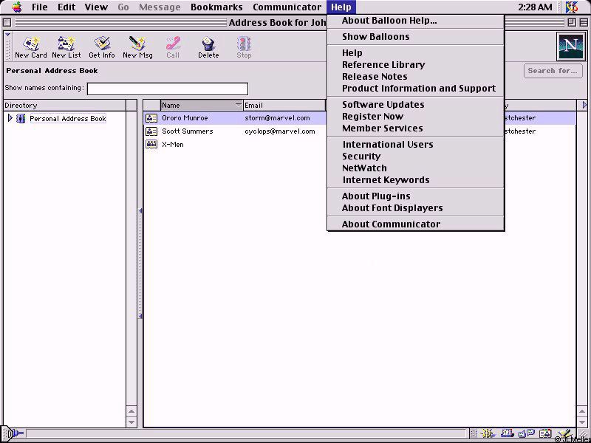The height and width of the screenshot is (443, 591).
Task: Open NetWatch
Action: coord(416,168)
